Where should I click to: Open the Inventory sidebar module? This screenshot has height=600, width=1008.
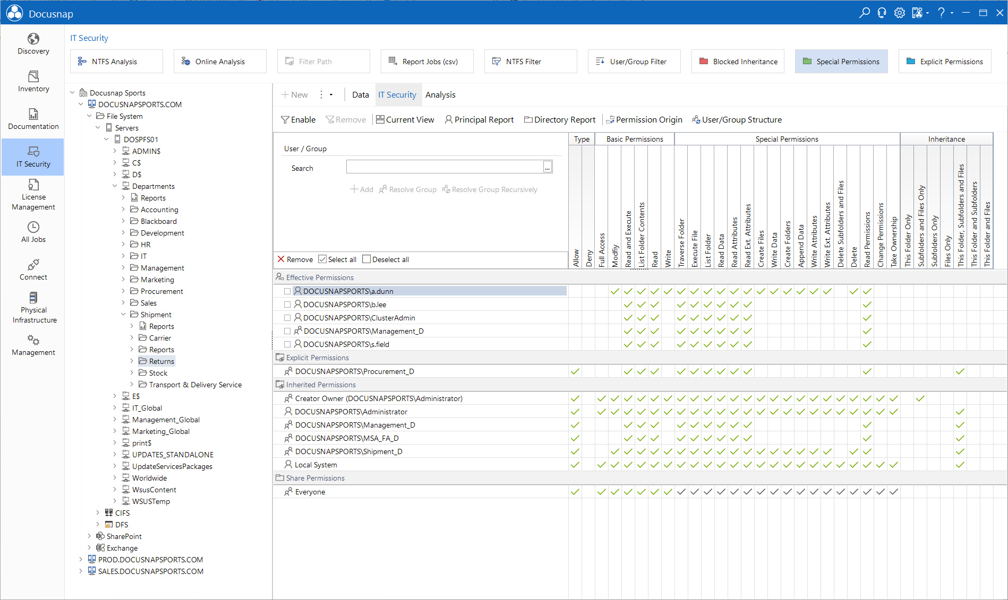tap(33, 82)
